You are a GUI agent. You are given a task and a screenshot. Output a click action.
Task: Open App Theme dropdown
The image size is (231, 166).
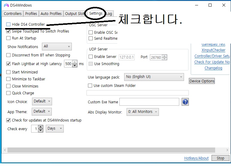pos(42,111)
